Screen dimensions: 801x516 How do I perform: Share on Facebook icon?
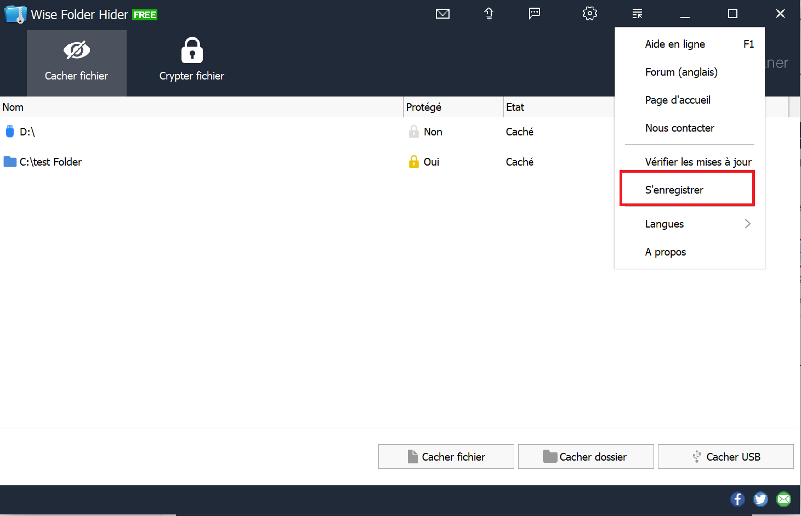[737, 499]
